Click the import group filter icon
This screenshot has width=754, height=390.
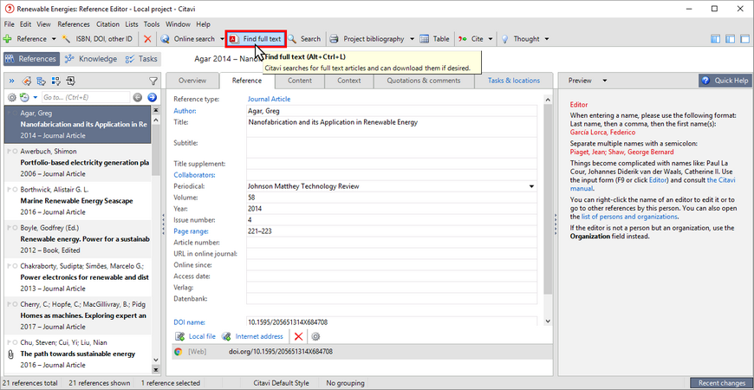[71, 81]
